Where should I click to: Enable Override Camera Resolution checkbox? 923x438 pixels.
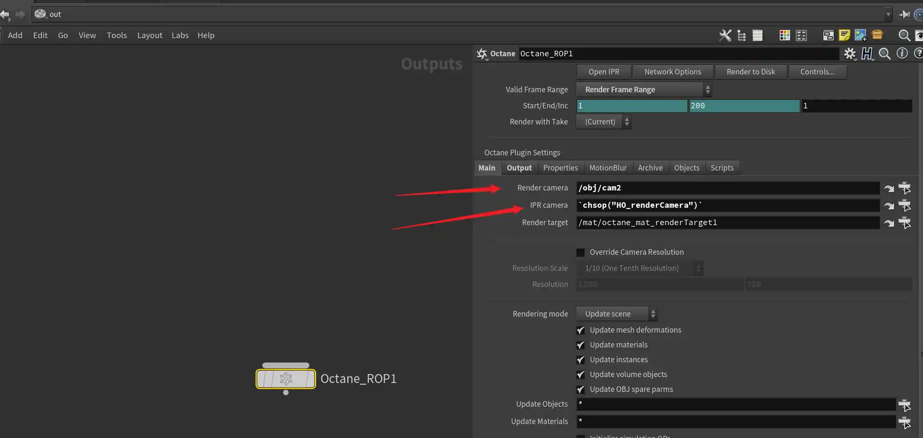tap(580, 253)
